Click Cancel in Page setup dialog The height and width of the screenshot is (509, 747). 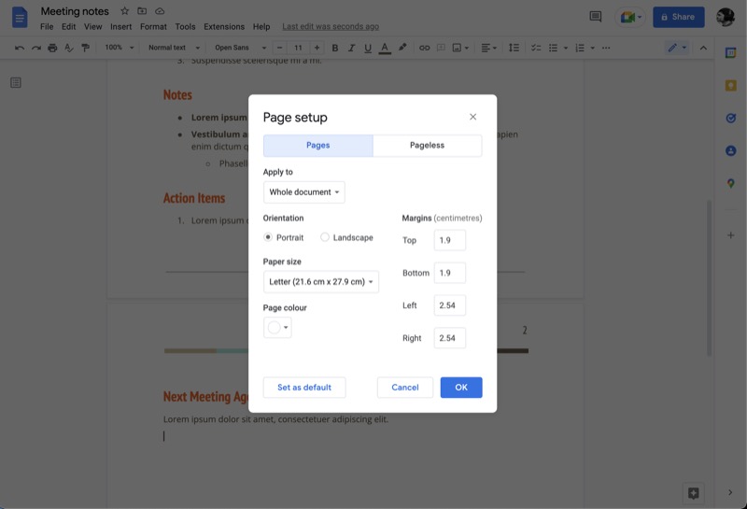(x=405, y=388)
